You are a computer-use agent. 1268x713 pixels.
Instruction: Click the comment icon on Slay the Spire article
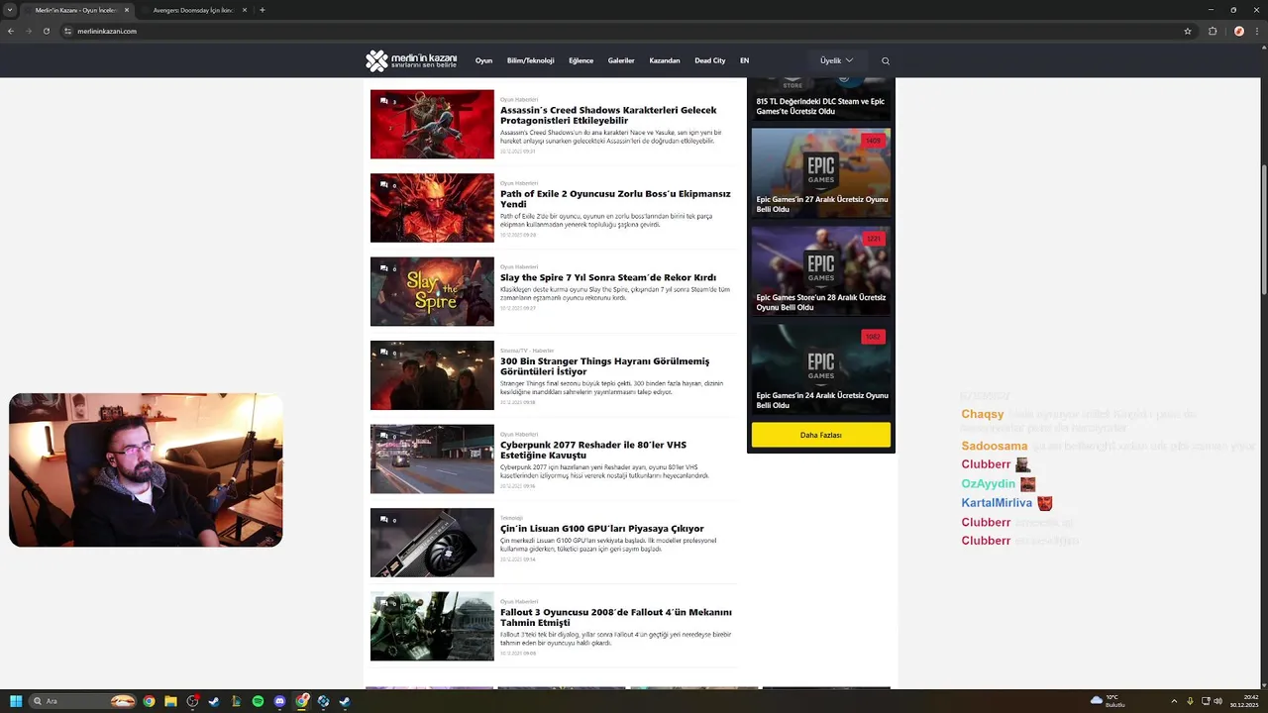click(384, 268)
